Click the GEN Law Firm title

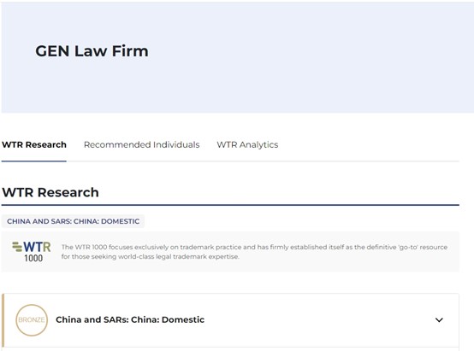92,51
